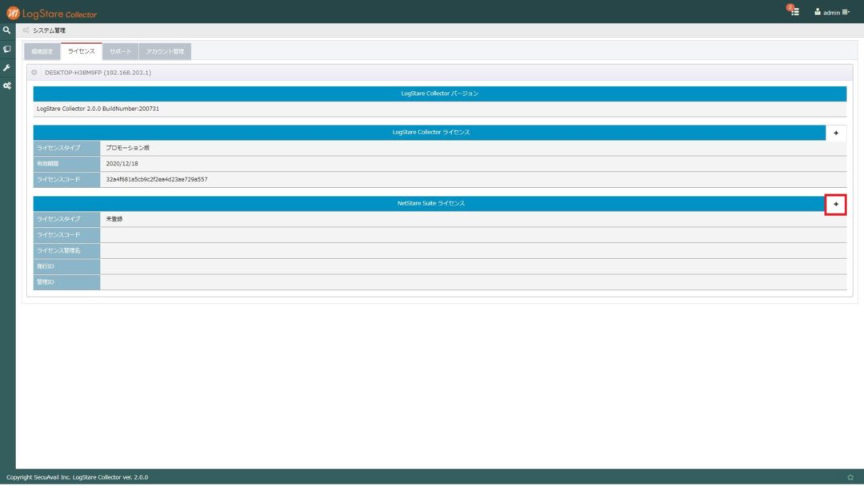Open the notification list icon with red badge
The image size is (864, 486).
pyautogui.click(x=794, y=11)
